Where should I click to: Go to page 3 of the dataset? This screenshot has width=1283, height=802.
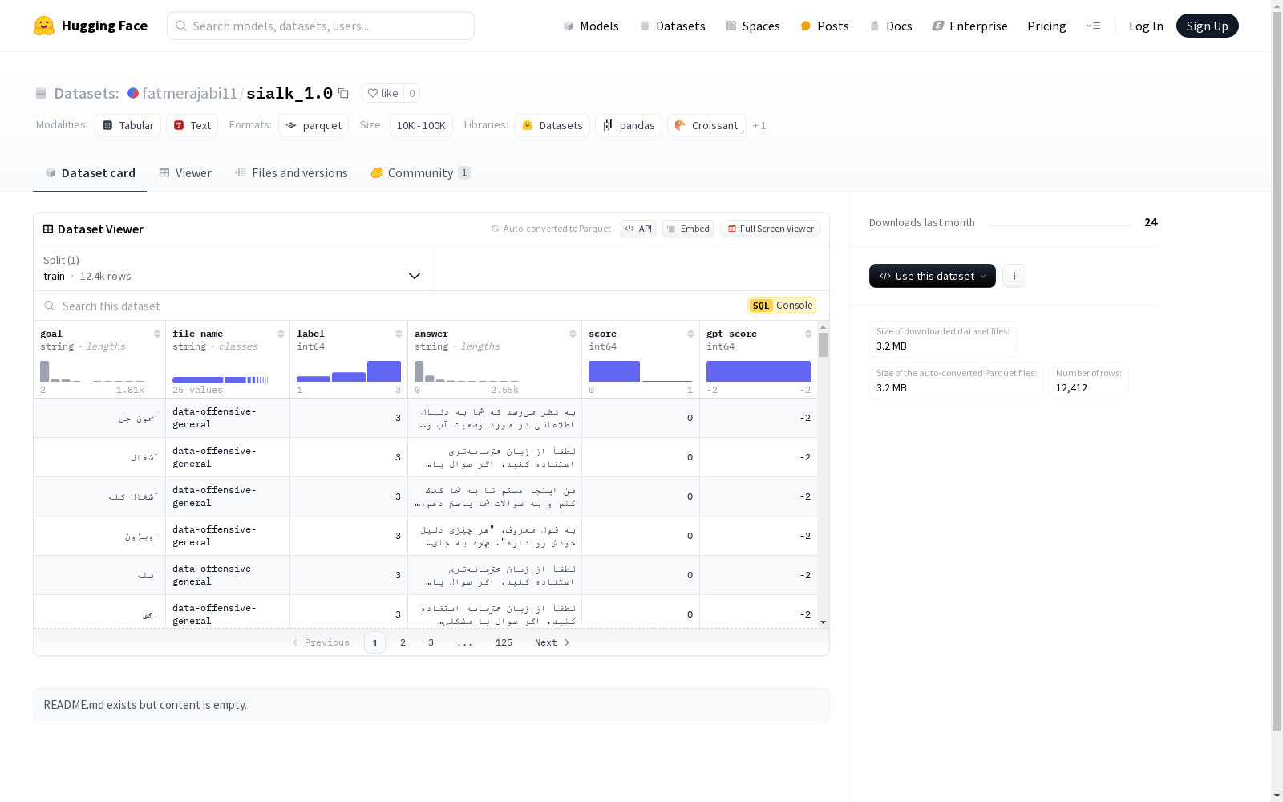(431, 642)
